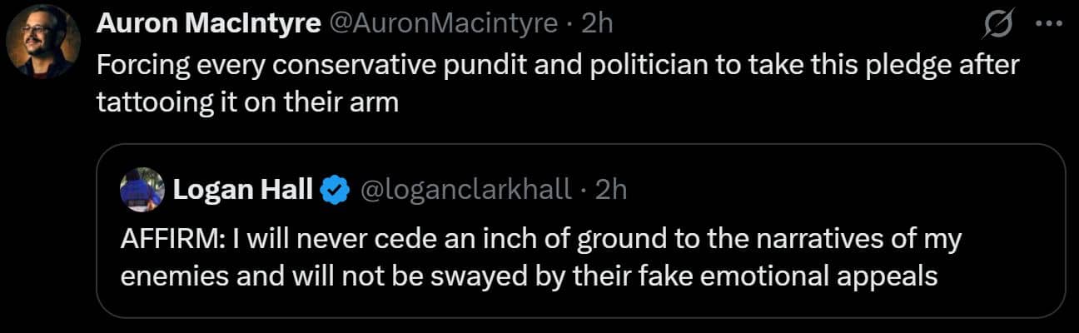Click Logan Hall's small profile picture

[142, 190]
